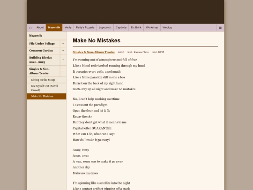Viewport: 253px width, 190px height.
Task: Open Singles & Non-Album Tracks sidebar entry
Action: pyautogui.click(x=44, y=71)
